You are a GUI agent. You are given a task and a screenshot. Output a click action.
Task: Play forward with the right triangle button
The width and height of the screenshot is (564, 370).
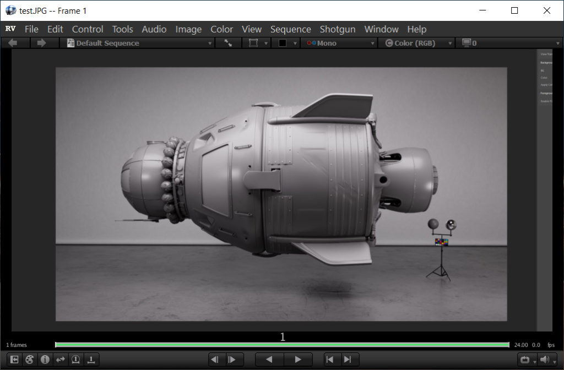[x=298, y=360]
